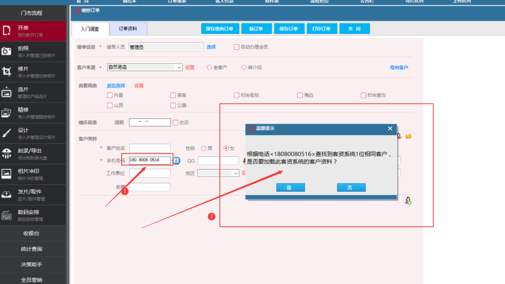
Task: Enable the 自动办理会员 checkbox
Action: pyautogui.click(x=237, y=47)
